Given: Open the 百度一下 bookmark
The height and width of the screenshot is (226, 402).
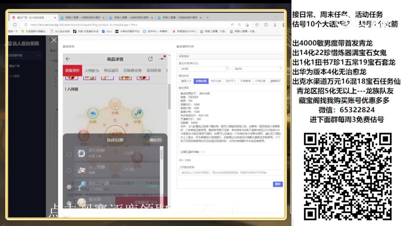Looking at the screenshot, I should pyautogui.click(x=13, y=31).
